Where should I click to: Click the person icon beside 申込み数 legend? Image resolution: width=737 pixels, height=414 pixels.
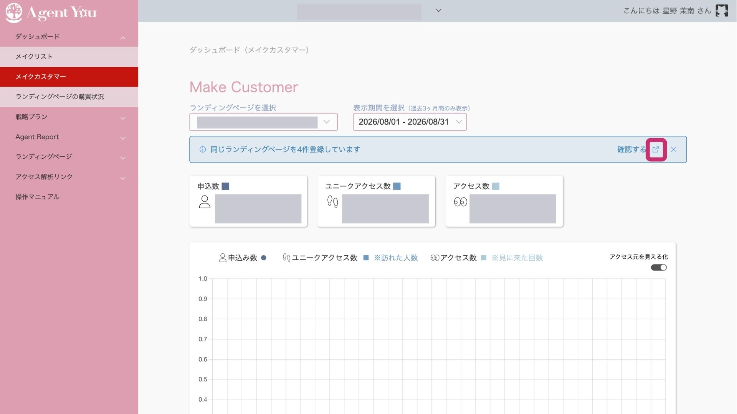click(222, 258)
